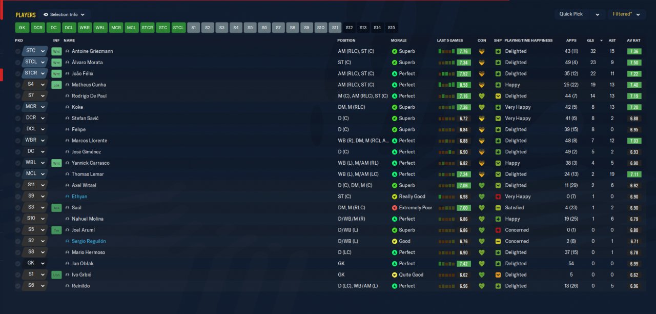Click the condition heart icon for Rodrigo De Paul
The height and width of the screenshot is (314, 656).
click(481, 96)
